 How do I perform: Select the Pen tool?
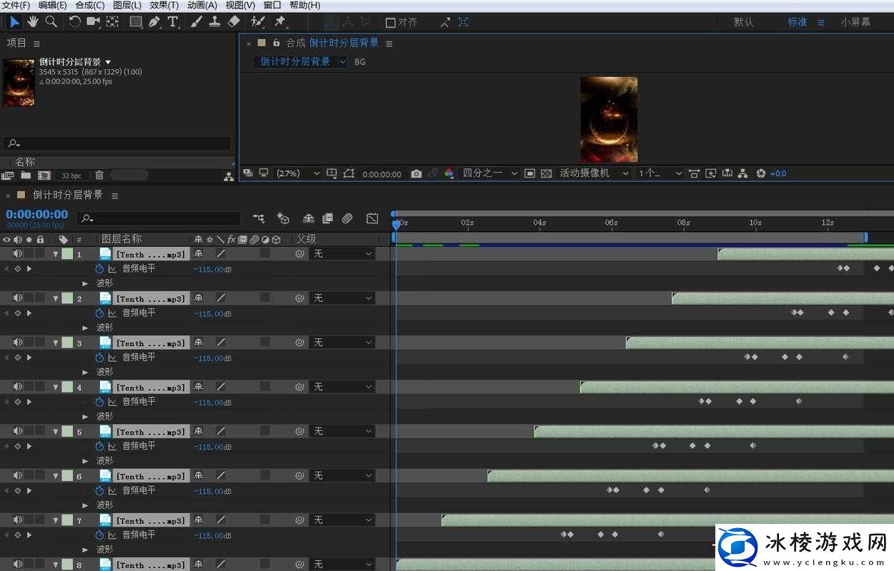pos(154,21)
